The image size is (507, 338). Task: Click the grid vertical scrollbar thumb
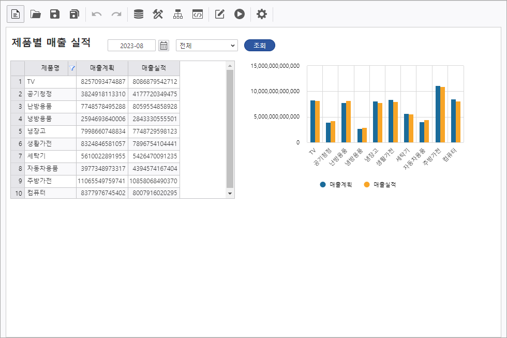(230, 129)
